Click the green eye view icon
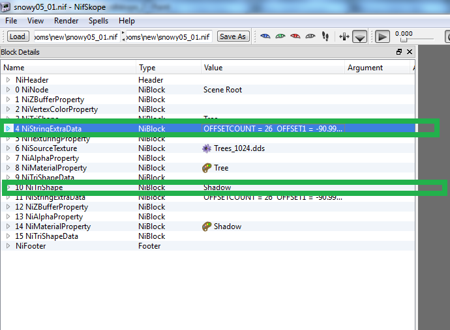The width and height of the screenshot is (450, 330). pos(280,36)
